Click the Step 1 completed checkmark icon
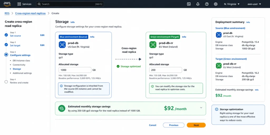The image size is (270, 135). pyautogui.click(x=6, y=35)
